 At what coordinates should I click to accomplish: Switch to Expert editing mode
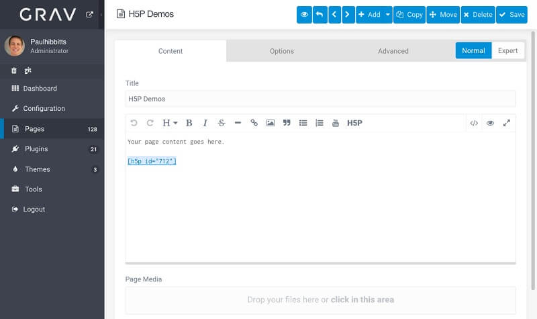click(507, 51)
